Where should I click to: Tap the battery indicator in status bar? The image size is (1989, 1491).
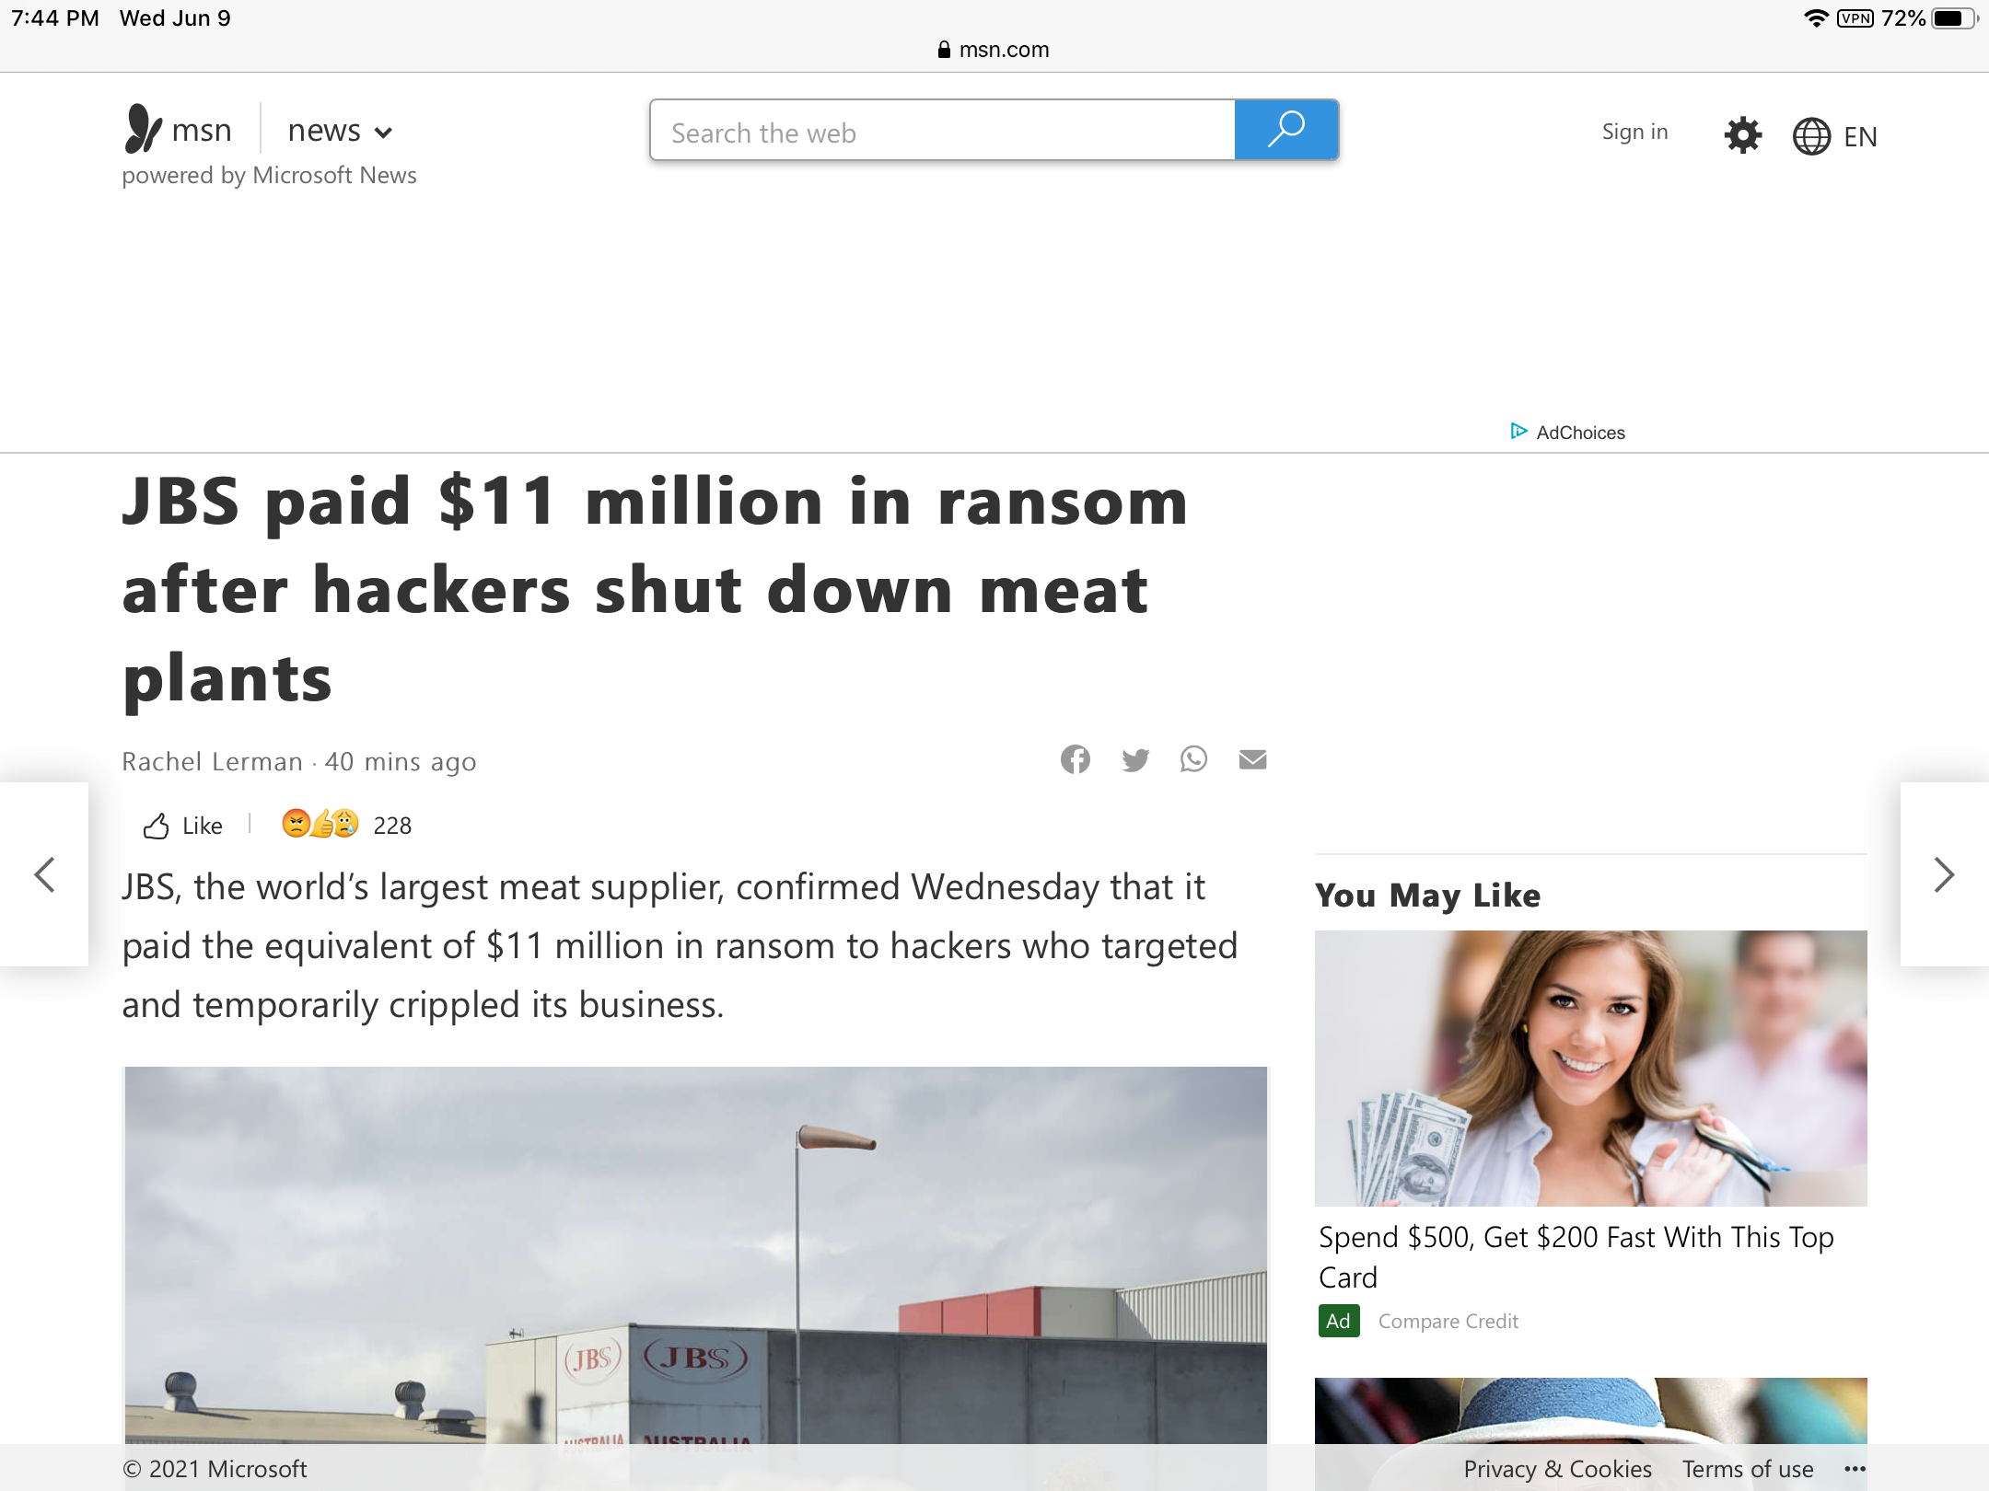pos(1954,18)
